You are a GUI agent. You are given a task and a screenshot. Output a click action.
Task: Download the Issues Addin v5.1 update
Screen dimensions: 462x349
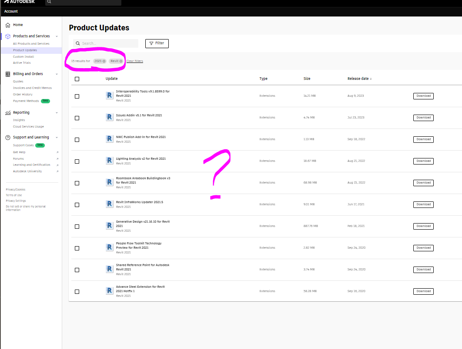423,118
